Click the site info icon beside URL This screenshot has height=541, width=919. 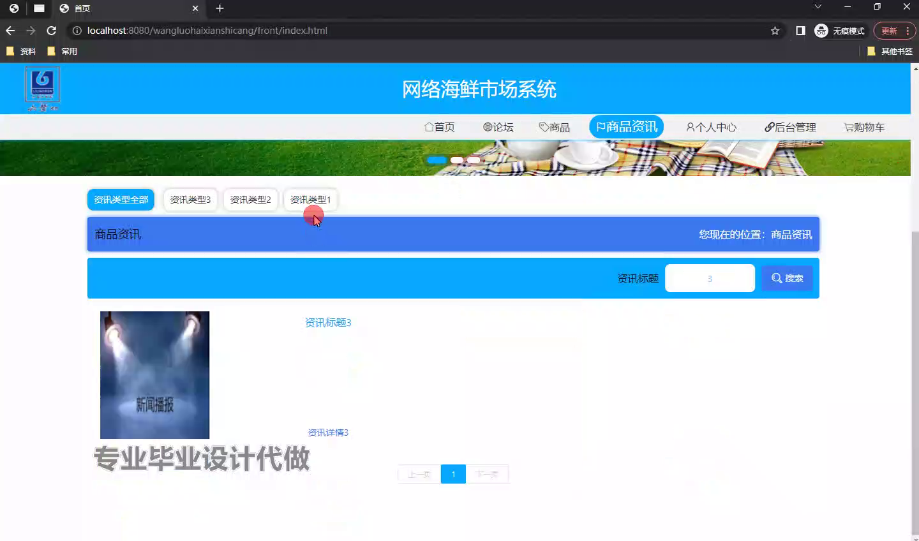click(77, 31)
